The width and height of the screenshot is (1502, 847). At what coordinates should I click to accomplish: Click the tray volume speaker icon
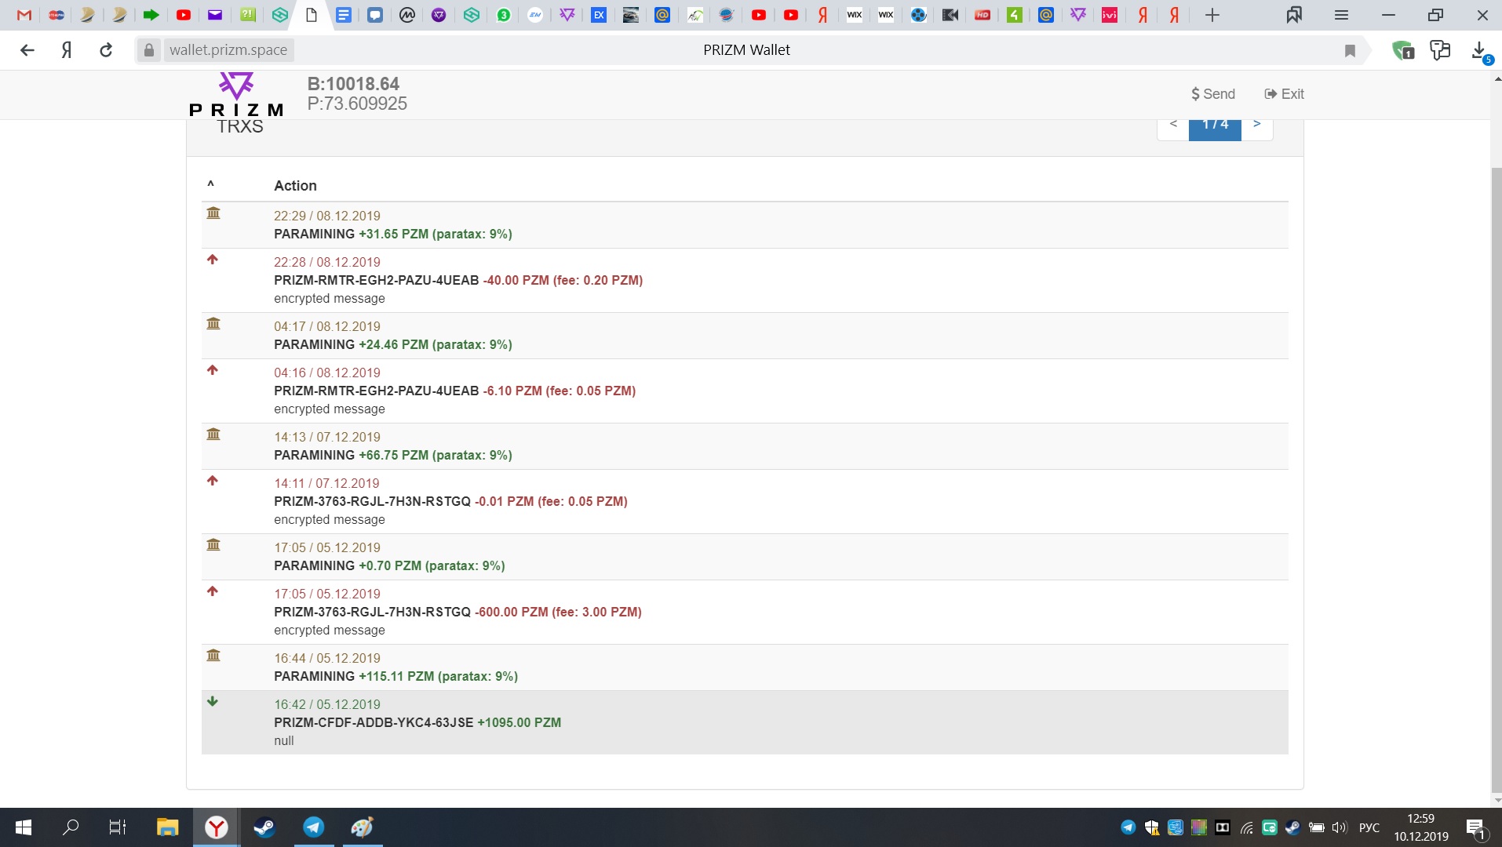(x=1339, y=827)
